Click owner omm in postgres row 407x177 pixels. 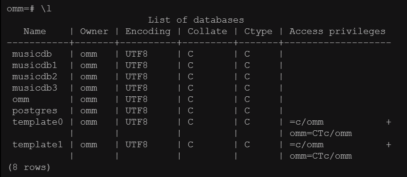point(89,111)
